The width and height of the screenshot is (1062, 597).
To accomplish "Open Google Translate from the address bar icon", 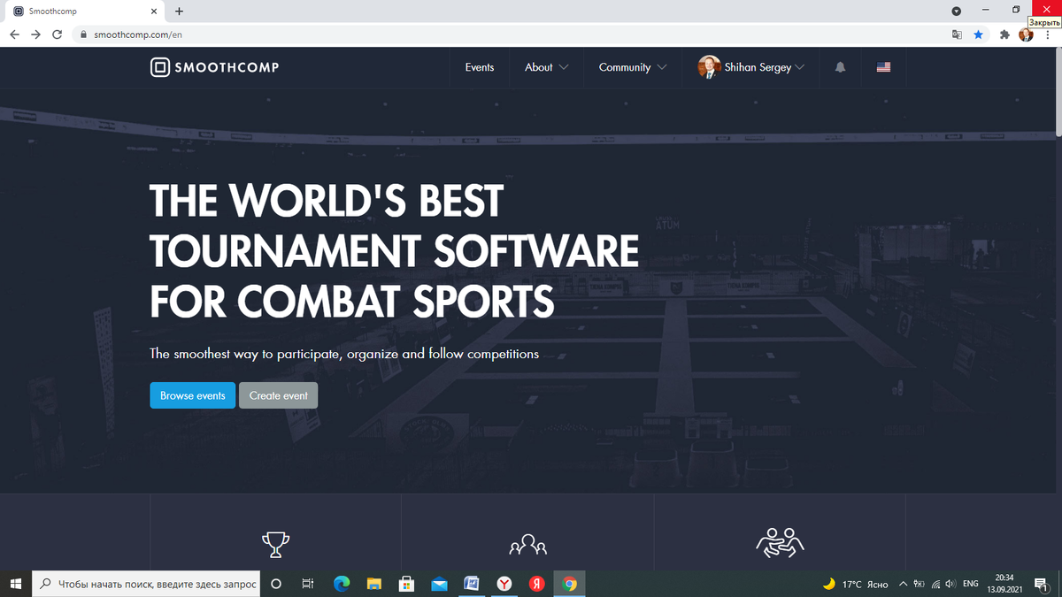I will tap(957, 34).
